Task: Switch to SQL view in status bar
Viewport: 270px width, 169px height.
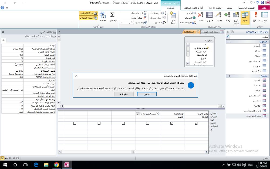Action: pos(6,158)
